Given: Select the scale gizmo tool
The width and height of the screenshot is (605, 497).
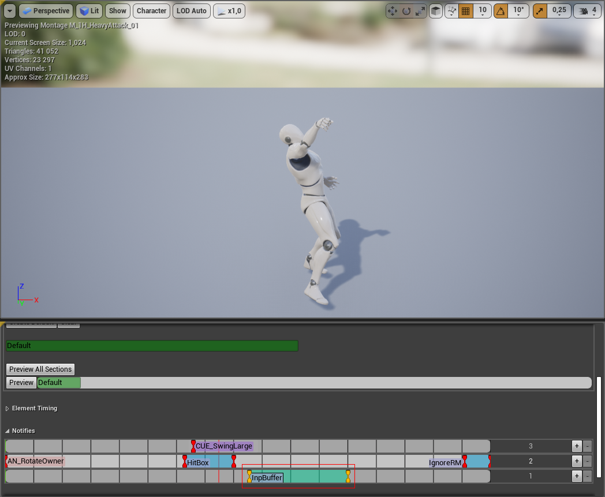Looking at the screenshot, I should (420, 11).
